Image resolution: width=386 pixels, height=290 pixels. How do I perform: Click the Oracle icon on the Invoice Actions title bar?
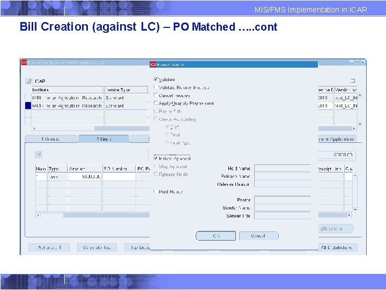tap(153, 64)
